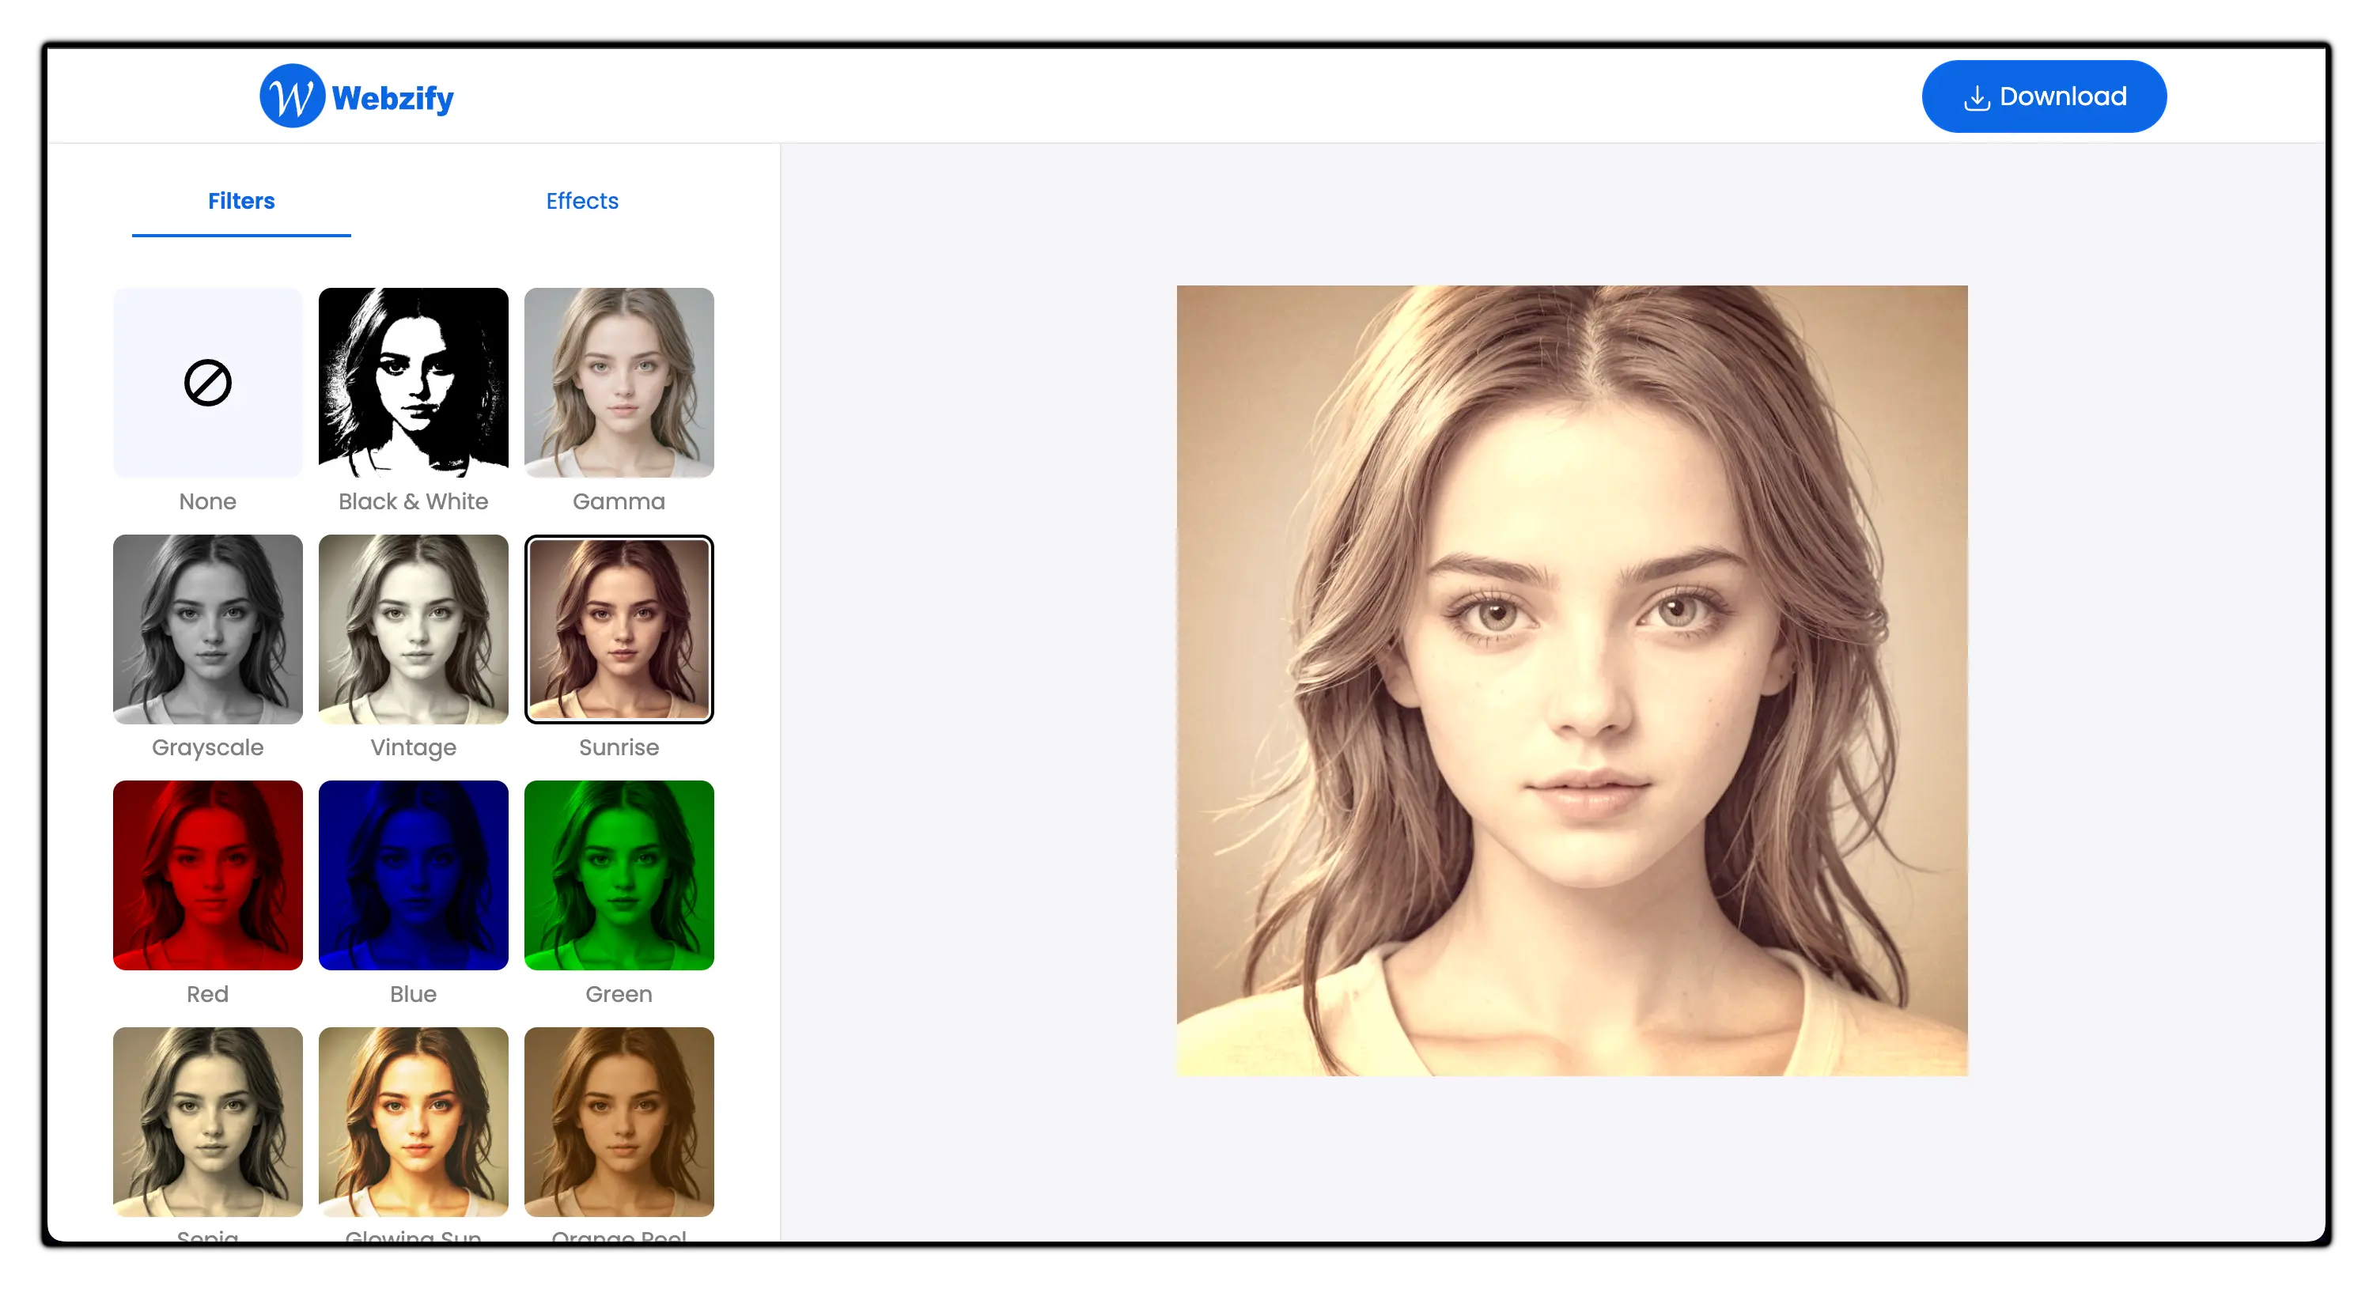This screenshot has width=2373, height=1289.
Task: Click the download arrow icon
Action: (x=1977, y=97)
